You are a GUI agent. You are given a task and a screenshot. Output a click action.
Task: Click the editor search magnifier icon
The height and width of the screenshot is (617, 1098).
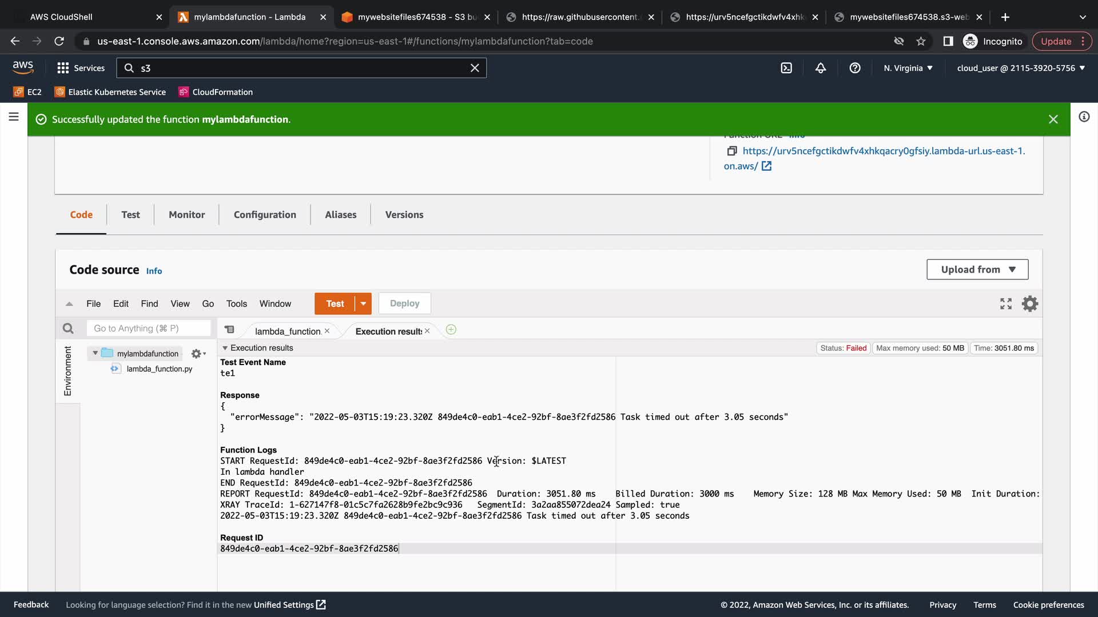click(68, 328)
